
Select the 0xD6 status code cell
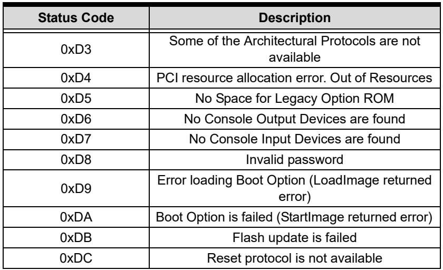click(x=76, y=119)
